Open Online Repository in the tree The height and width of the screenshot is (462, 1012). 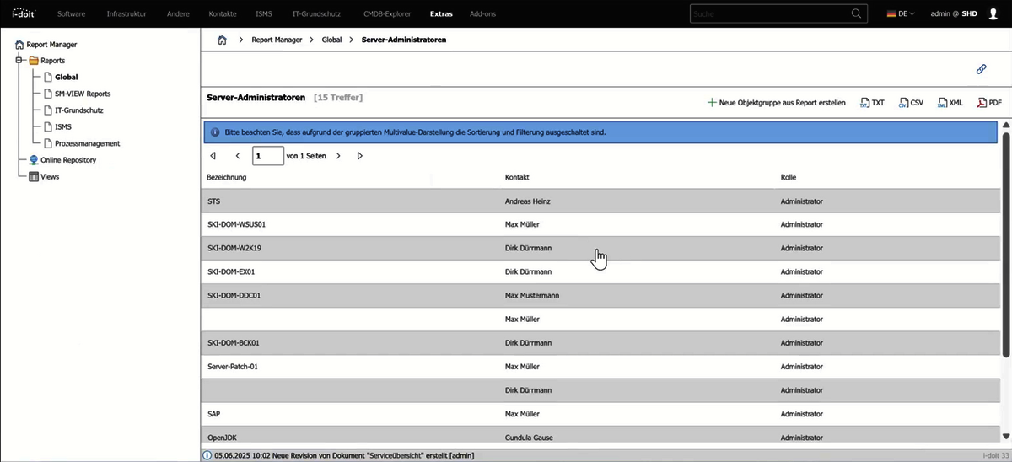(68, 160)
